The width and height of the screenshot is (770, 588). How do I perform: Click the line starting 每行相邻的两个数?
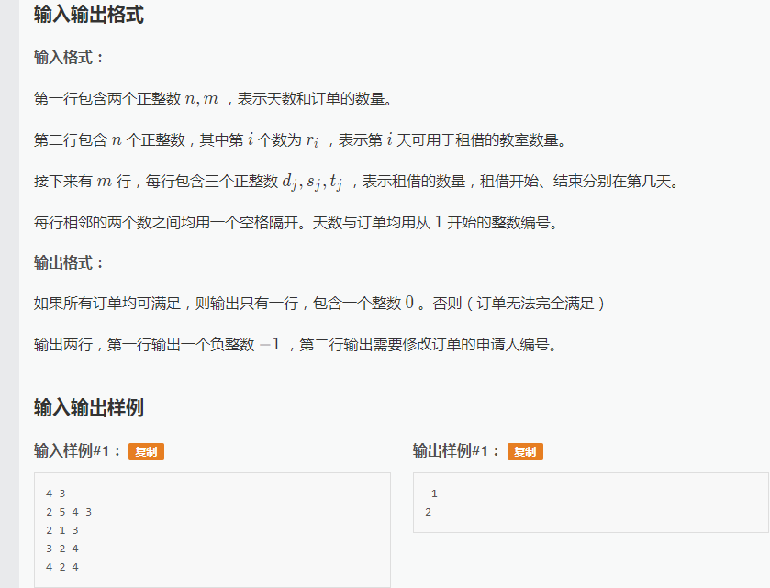coord(296,222)
